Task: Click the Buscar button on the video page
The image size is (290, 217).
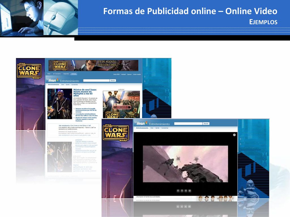Action: point(206,124)
